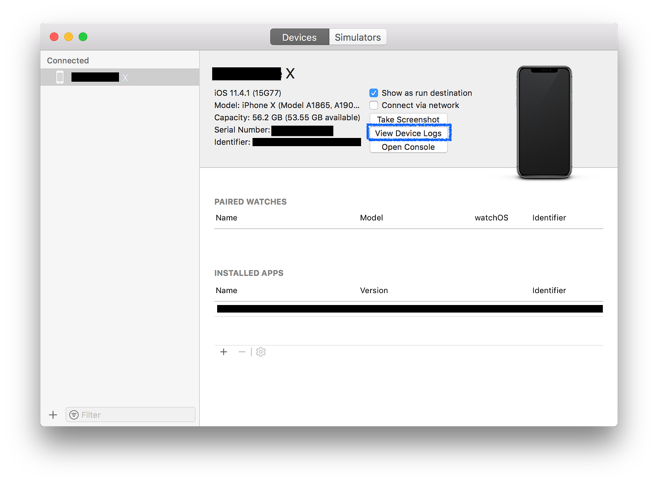Screen dimensions: 658x484
Task: Click the Name column header under Installed Apps
Action: (x=227, y=290)
